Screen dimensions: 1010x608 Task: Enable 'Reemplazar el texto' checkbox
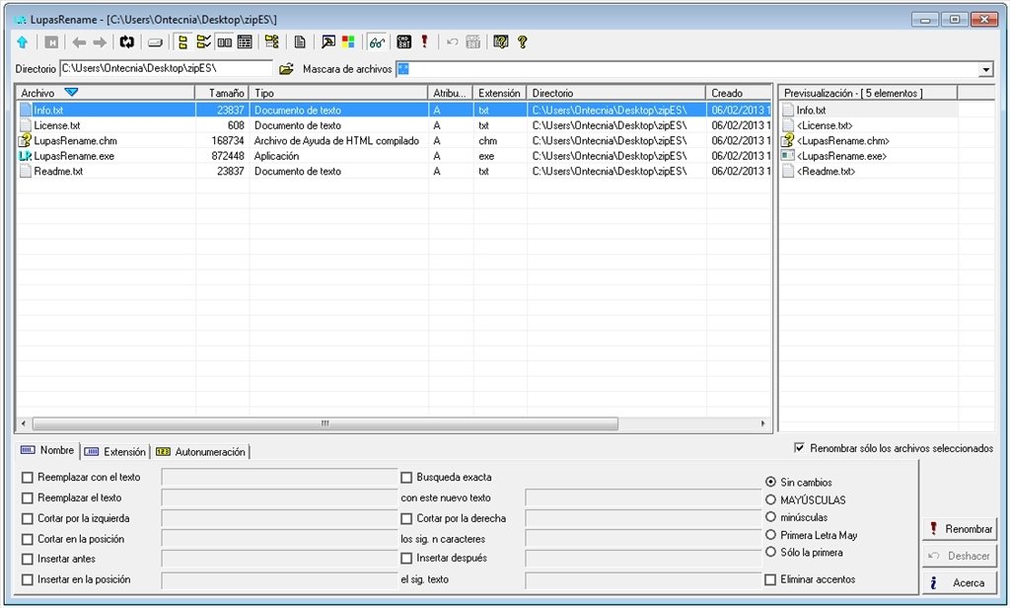coord(27,498)
